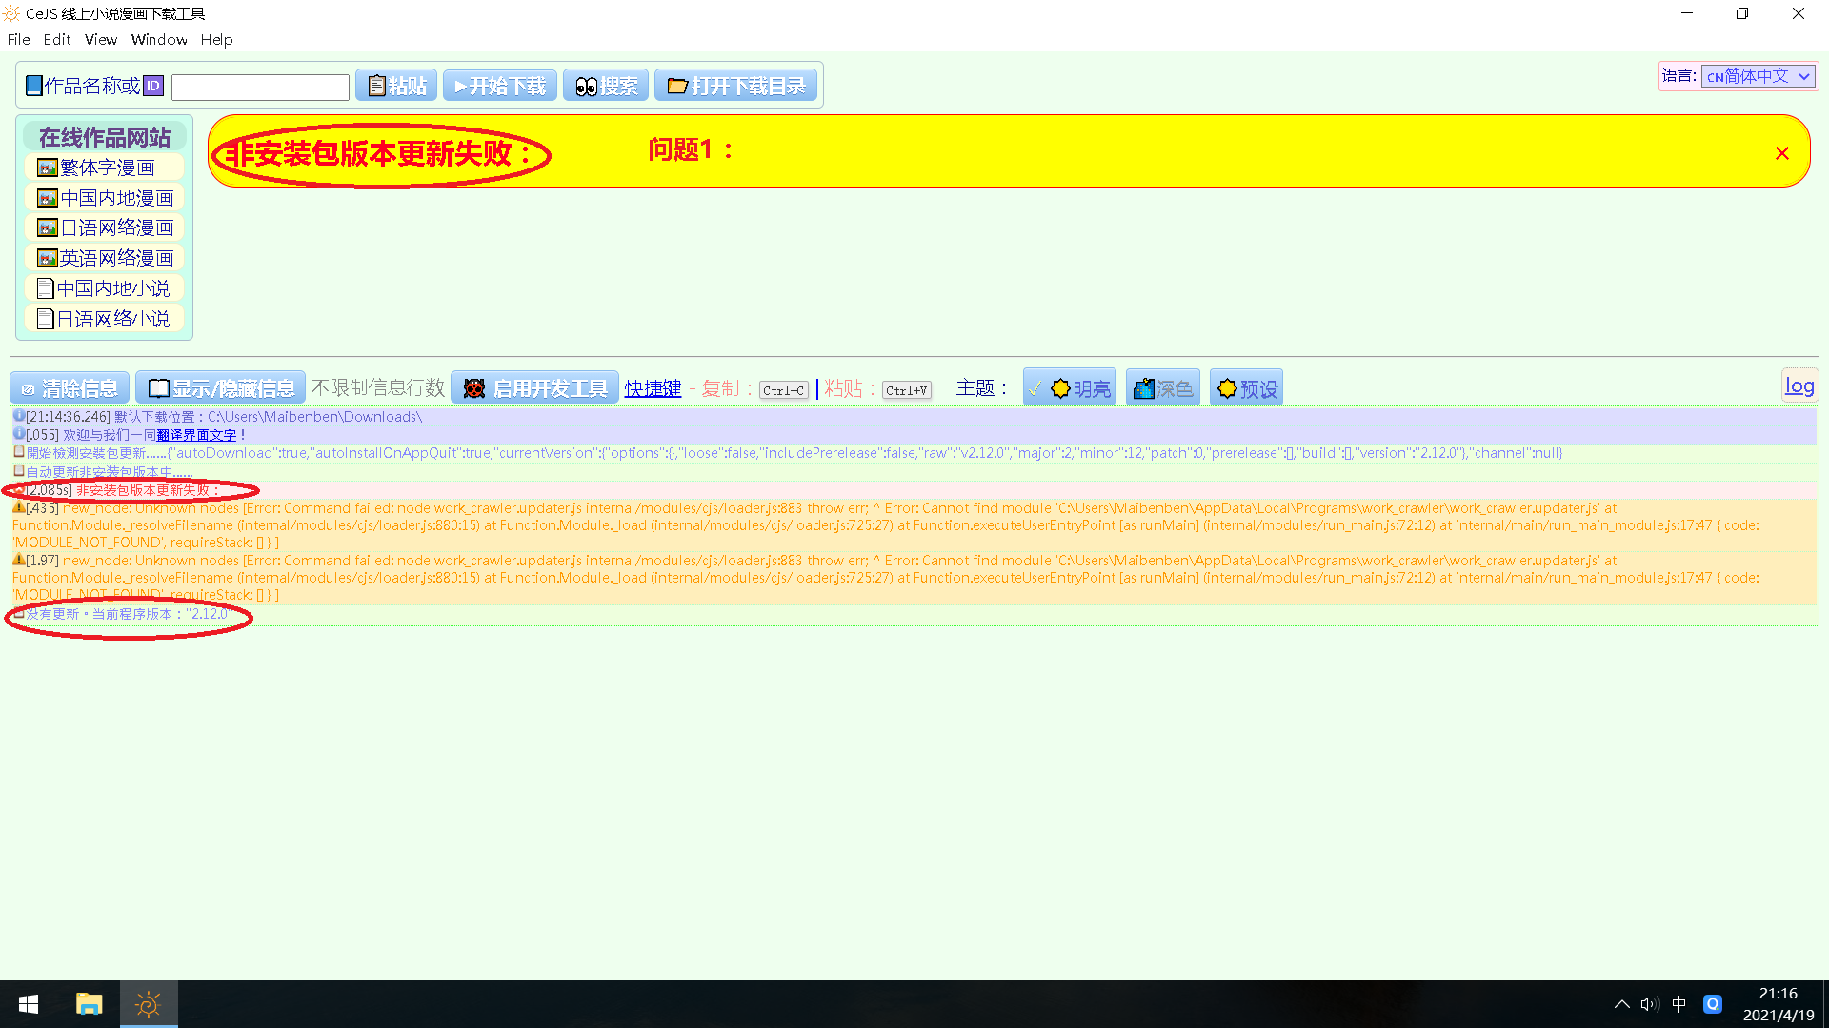The width and height of the screenshot is (1829, 1028).
Task: Open the 预设 theme preset selector
Action: 1245,386
